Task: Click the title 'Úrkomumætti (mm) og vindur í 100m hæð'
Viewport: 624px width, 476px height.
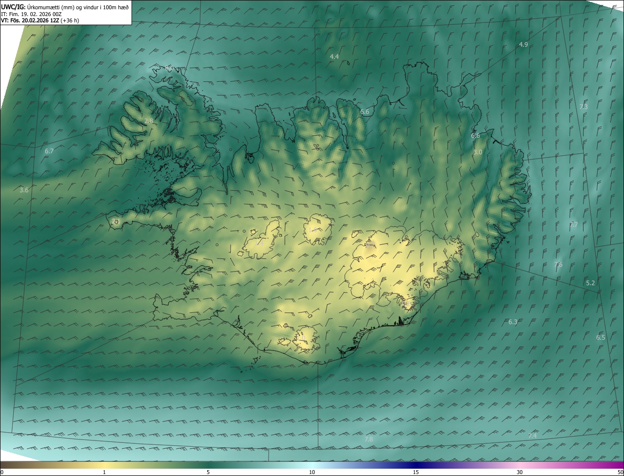Action: (78, 7)
